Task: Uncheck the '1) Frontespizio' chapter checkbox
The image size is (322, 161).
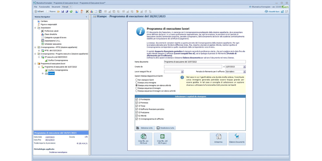Action: [x=137, y=99]
